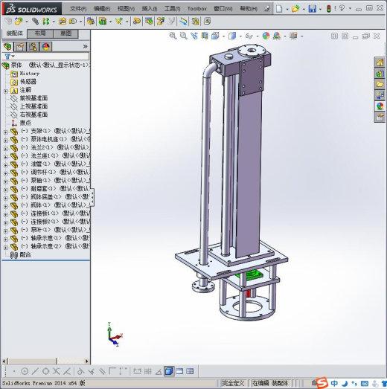Click the View Settings monitor icon
Viewport: 387px width, 389px height.
(x=293, y=36)
